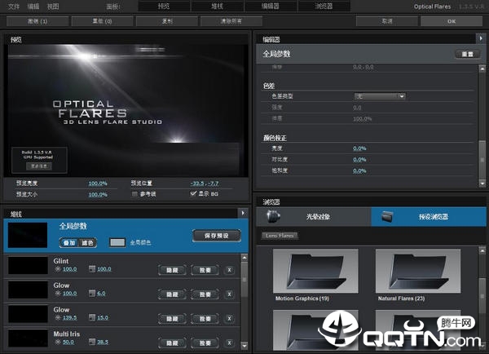Confirm with the OK button

452,21
